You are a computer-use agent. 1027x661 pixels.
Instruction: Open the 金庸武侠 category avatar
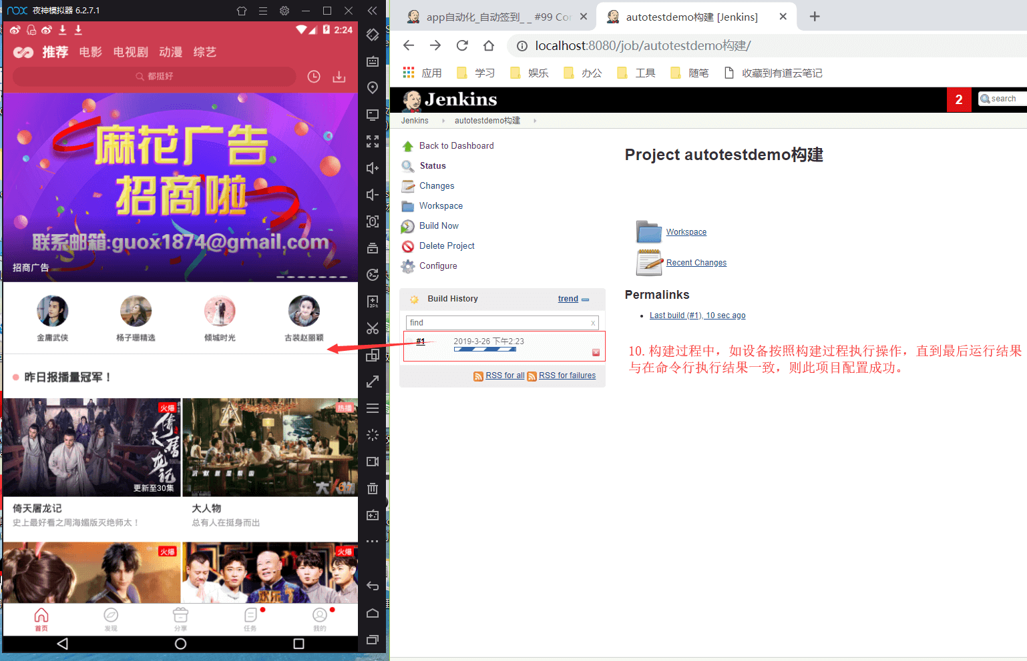[53, 311]
